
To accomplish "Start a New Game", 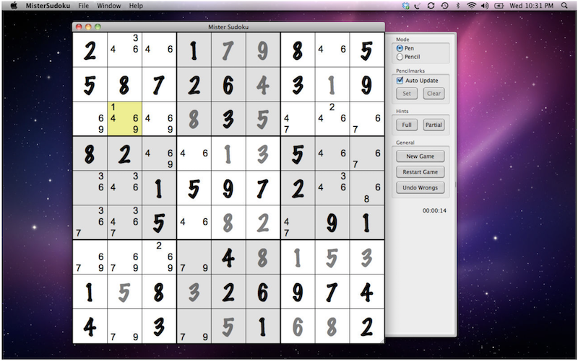I will pos(420,156).
